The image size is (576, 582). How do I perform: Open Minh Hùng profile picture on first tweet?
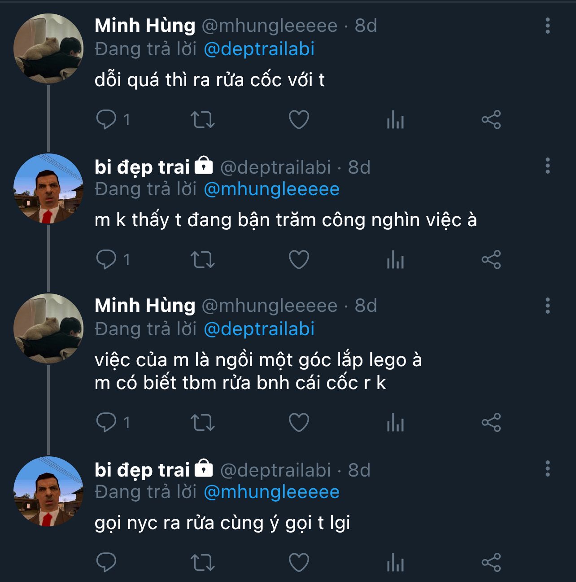click(48, 48)
